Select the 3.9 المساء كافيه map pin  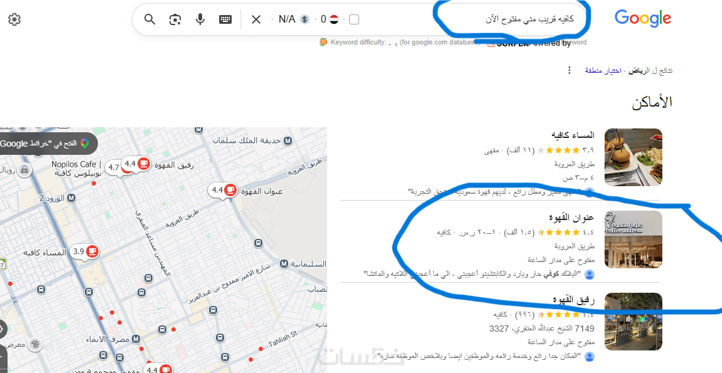click(x=85, y=251)
